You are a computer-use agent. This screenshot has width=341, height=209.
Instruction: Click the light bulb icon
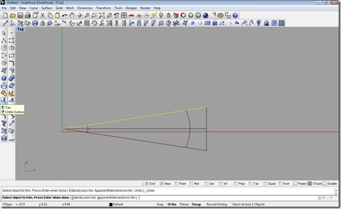point(161,15)
